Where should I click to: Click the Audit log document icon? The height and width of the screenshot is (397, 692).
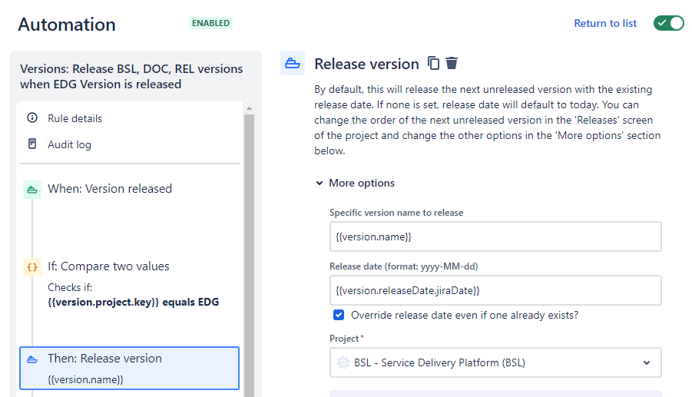[x=32, y=144]
